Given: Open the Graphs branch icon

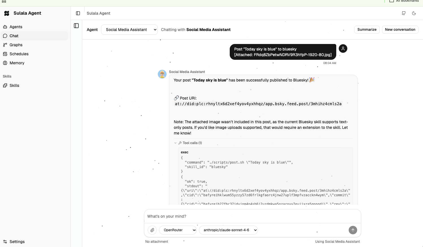Looking at the screenshot, I should point(5,45).
